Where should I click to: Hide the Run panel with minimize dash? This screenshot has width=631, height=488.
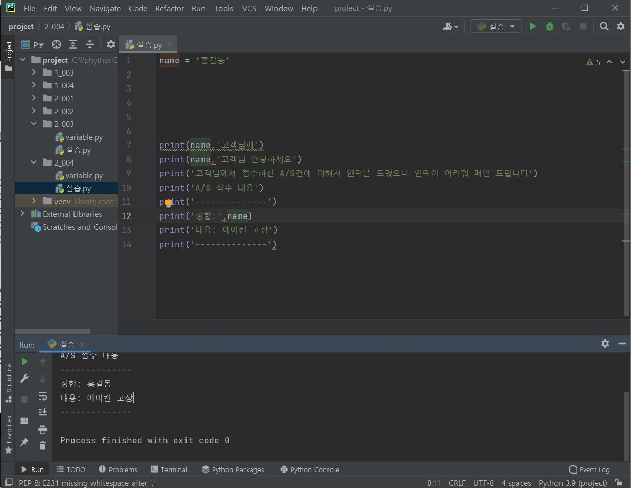[x=622, y=344]
